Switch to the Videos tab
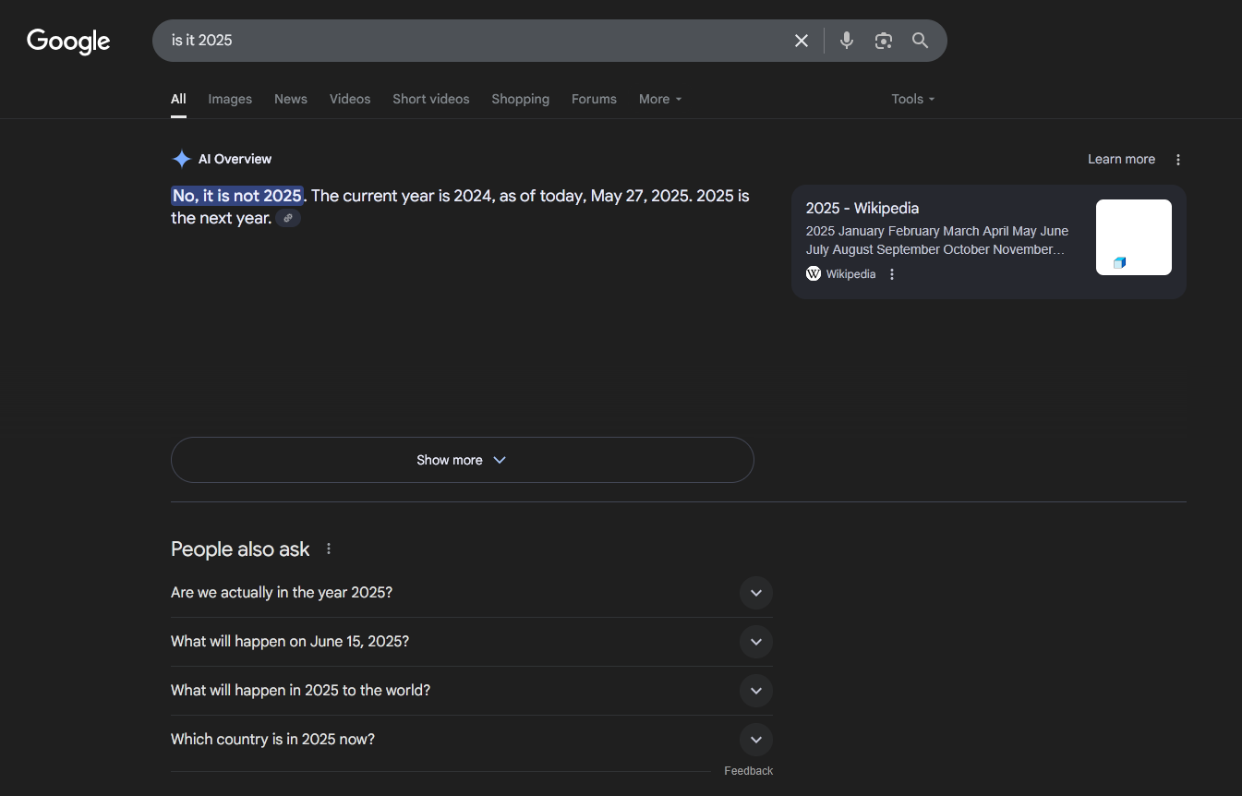Screen dimensions: 1242x796 350,99
